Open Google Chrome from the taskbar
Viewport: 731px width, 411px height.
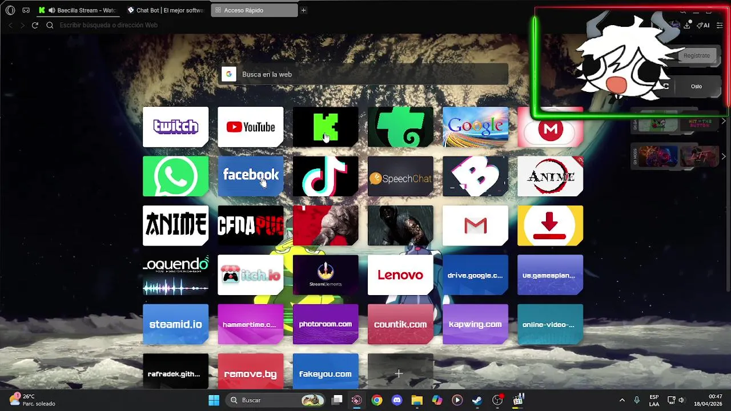click(377, 400)
